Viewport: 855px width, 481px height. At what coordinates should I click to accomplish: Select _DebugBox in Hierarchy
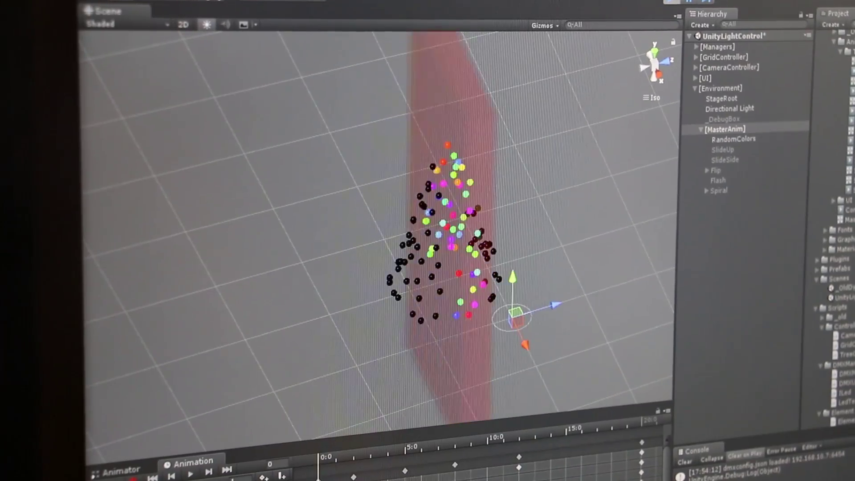[722, 119]
